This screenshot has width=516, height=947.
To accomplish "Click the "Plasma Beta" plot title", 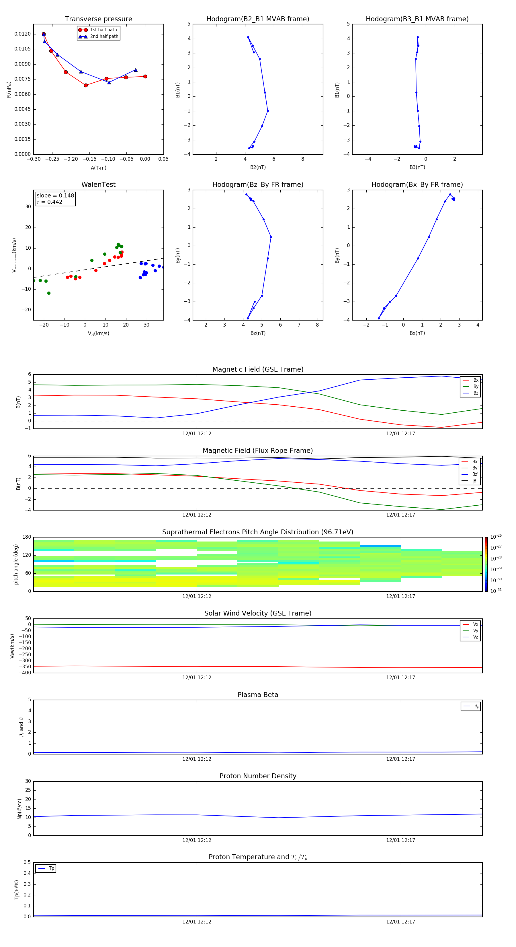I will point(258,695).
